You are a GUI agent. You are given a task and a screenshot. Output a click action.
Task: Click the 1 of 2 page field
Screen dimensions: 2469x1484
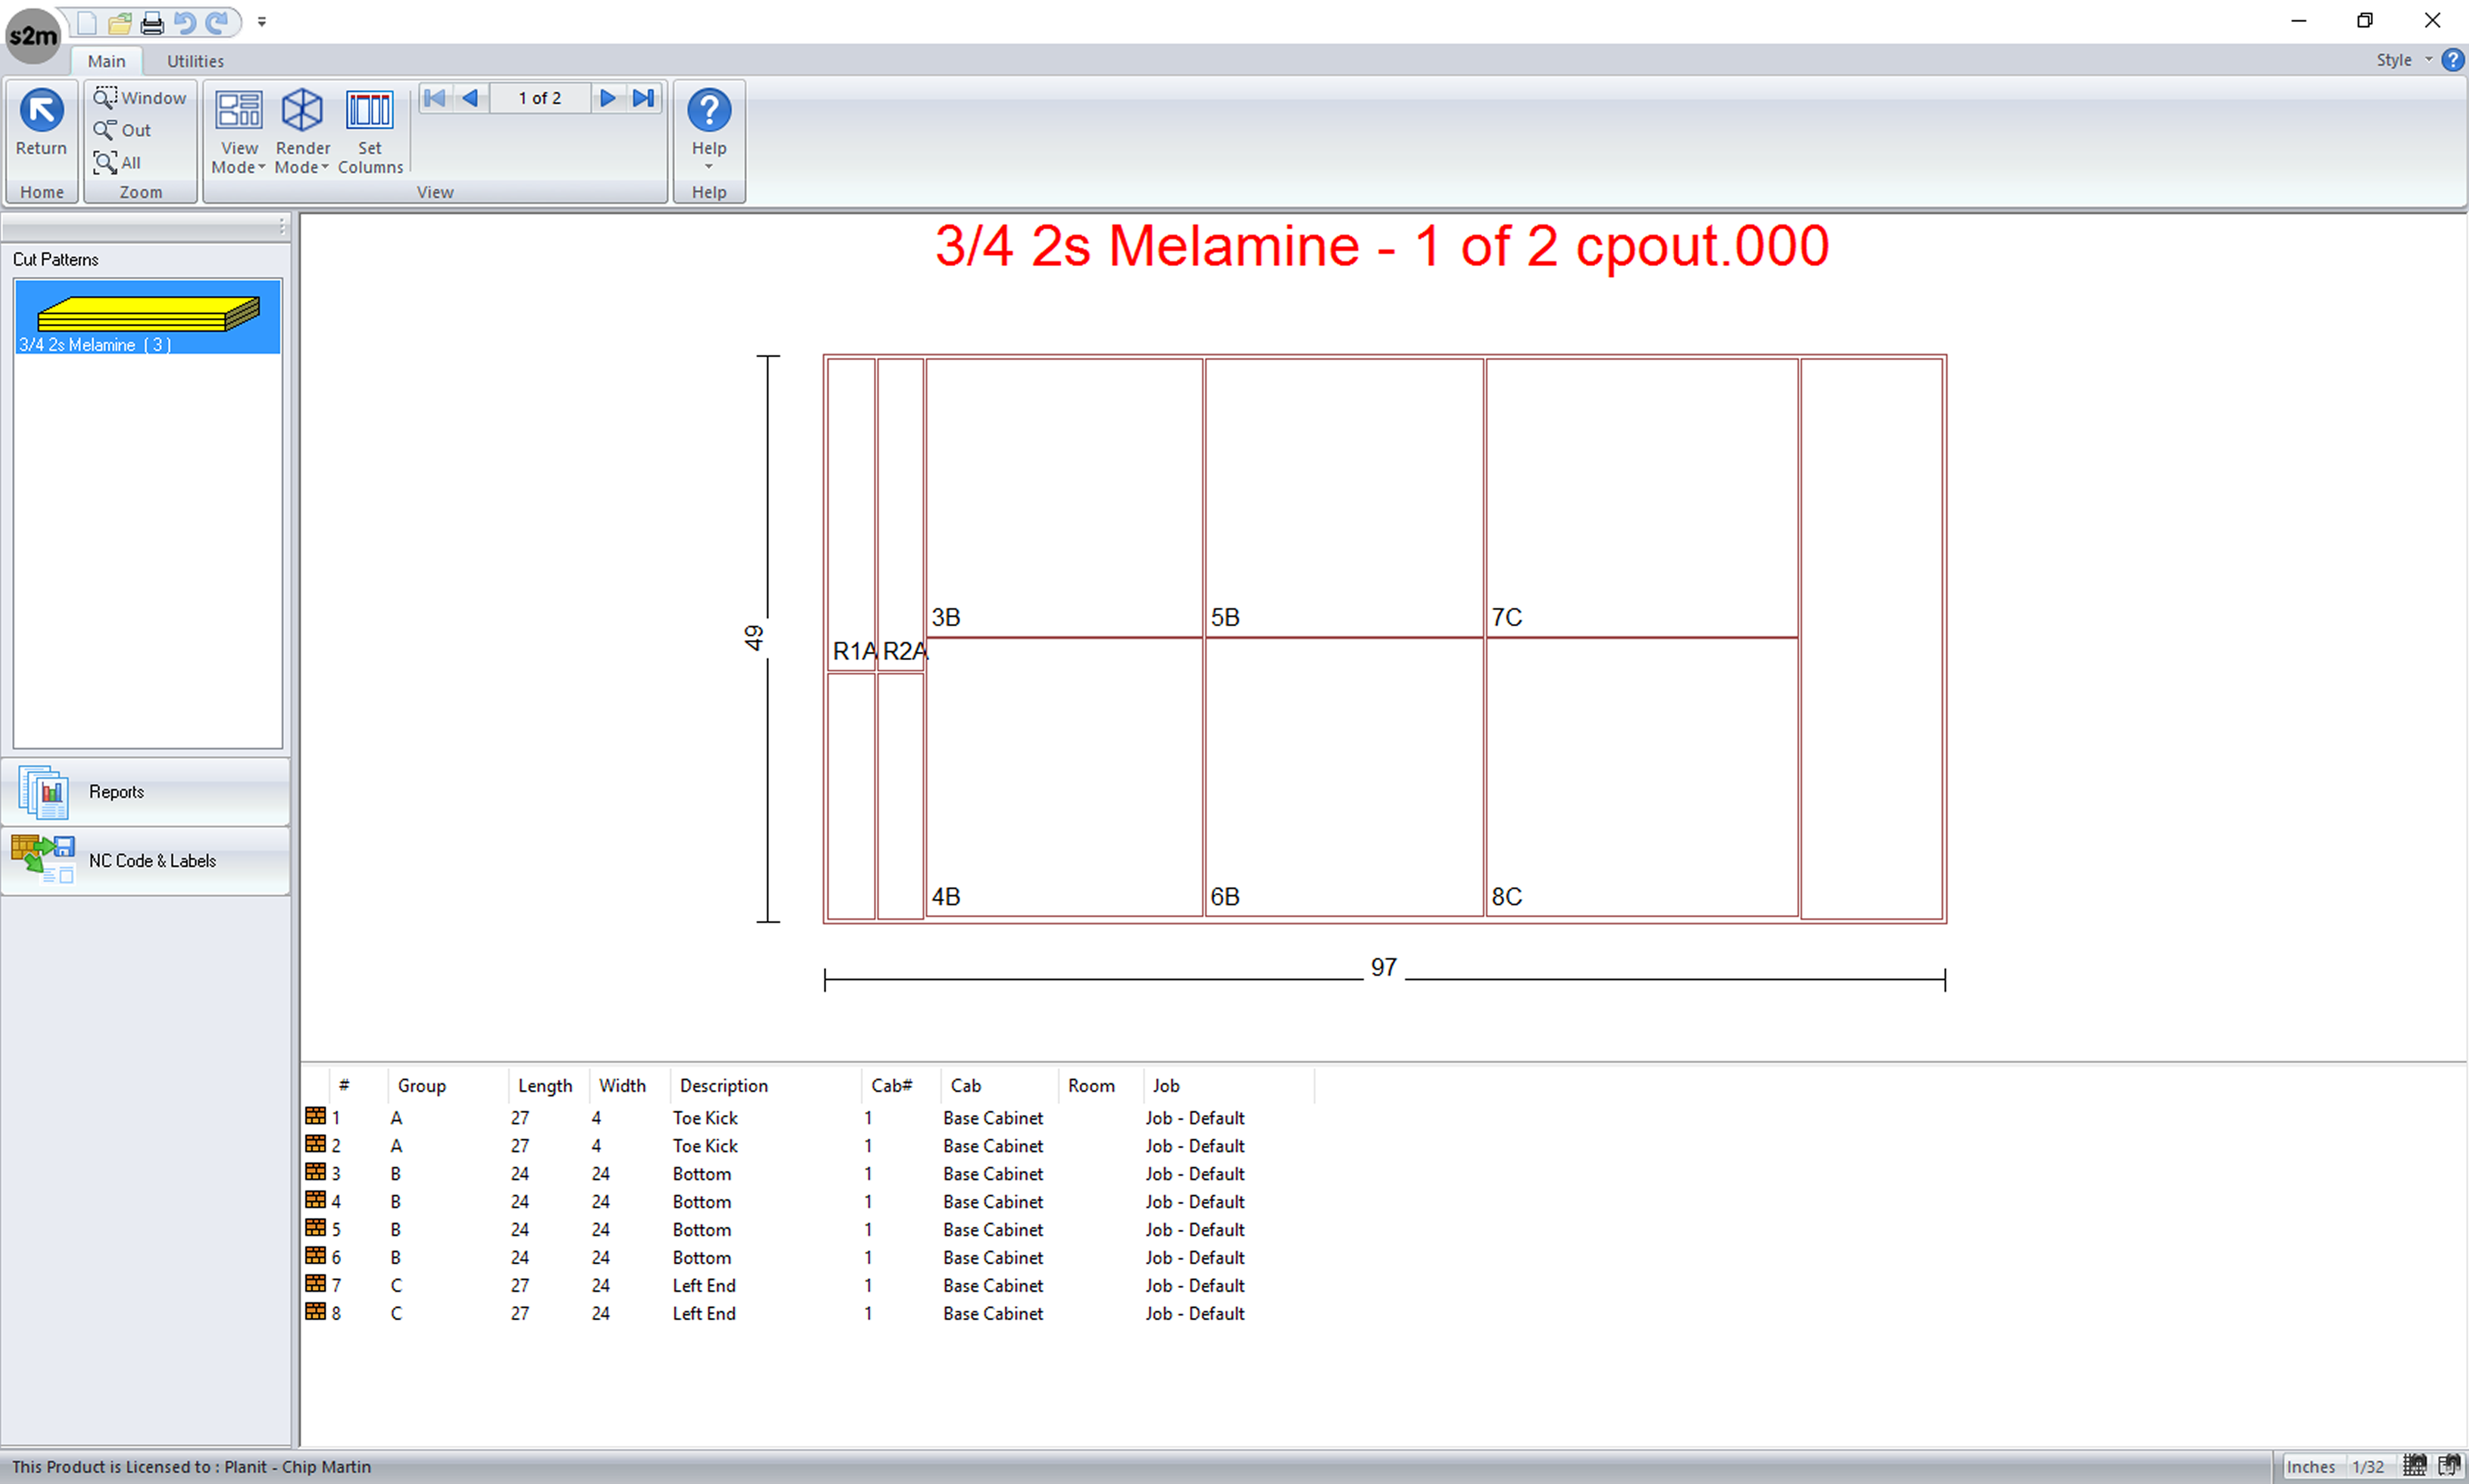tap(540, 98)
